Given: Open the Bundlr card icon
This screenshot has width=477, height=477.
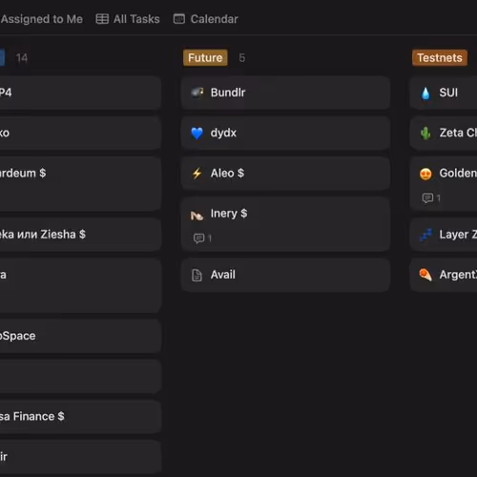Looking at the screenshot, I should [x=197, y=93].
